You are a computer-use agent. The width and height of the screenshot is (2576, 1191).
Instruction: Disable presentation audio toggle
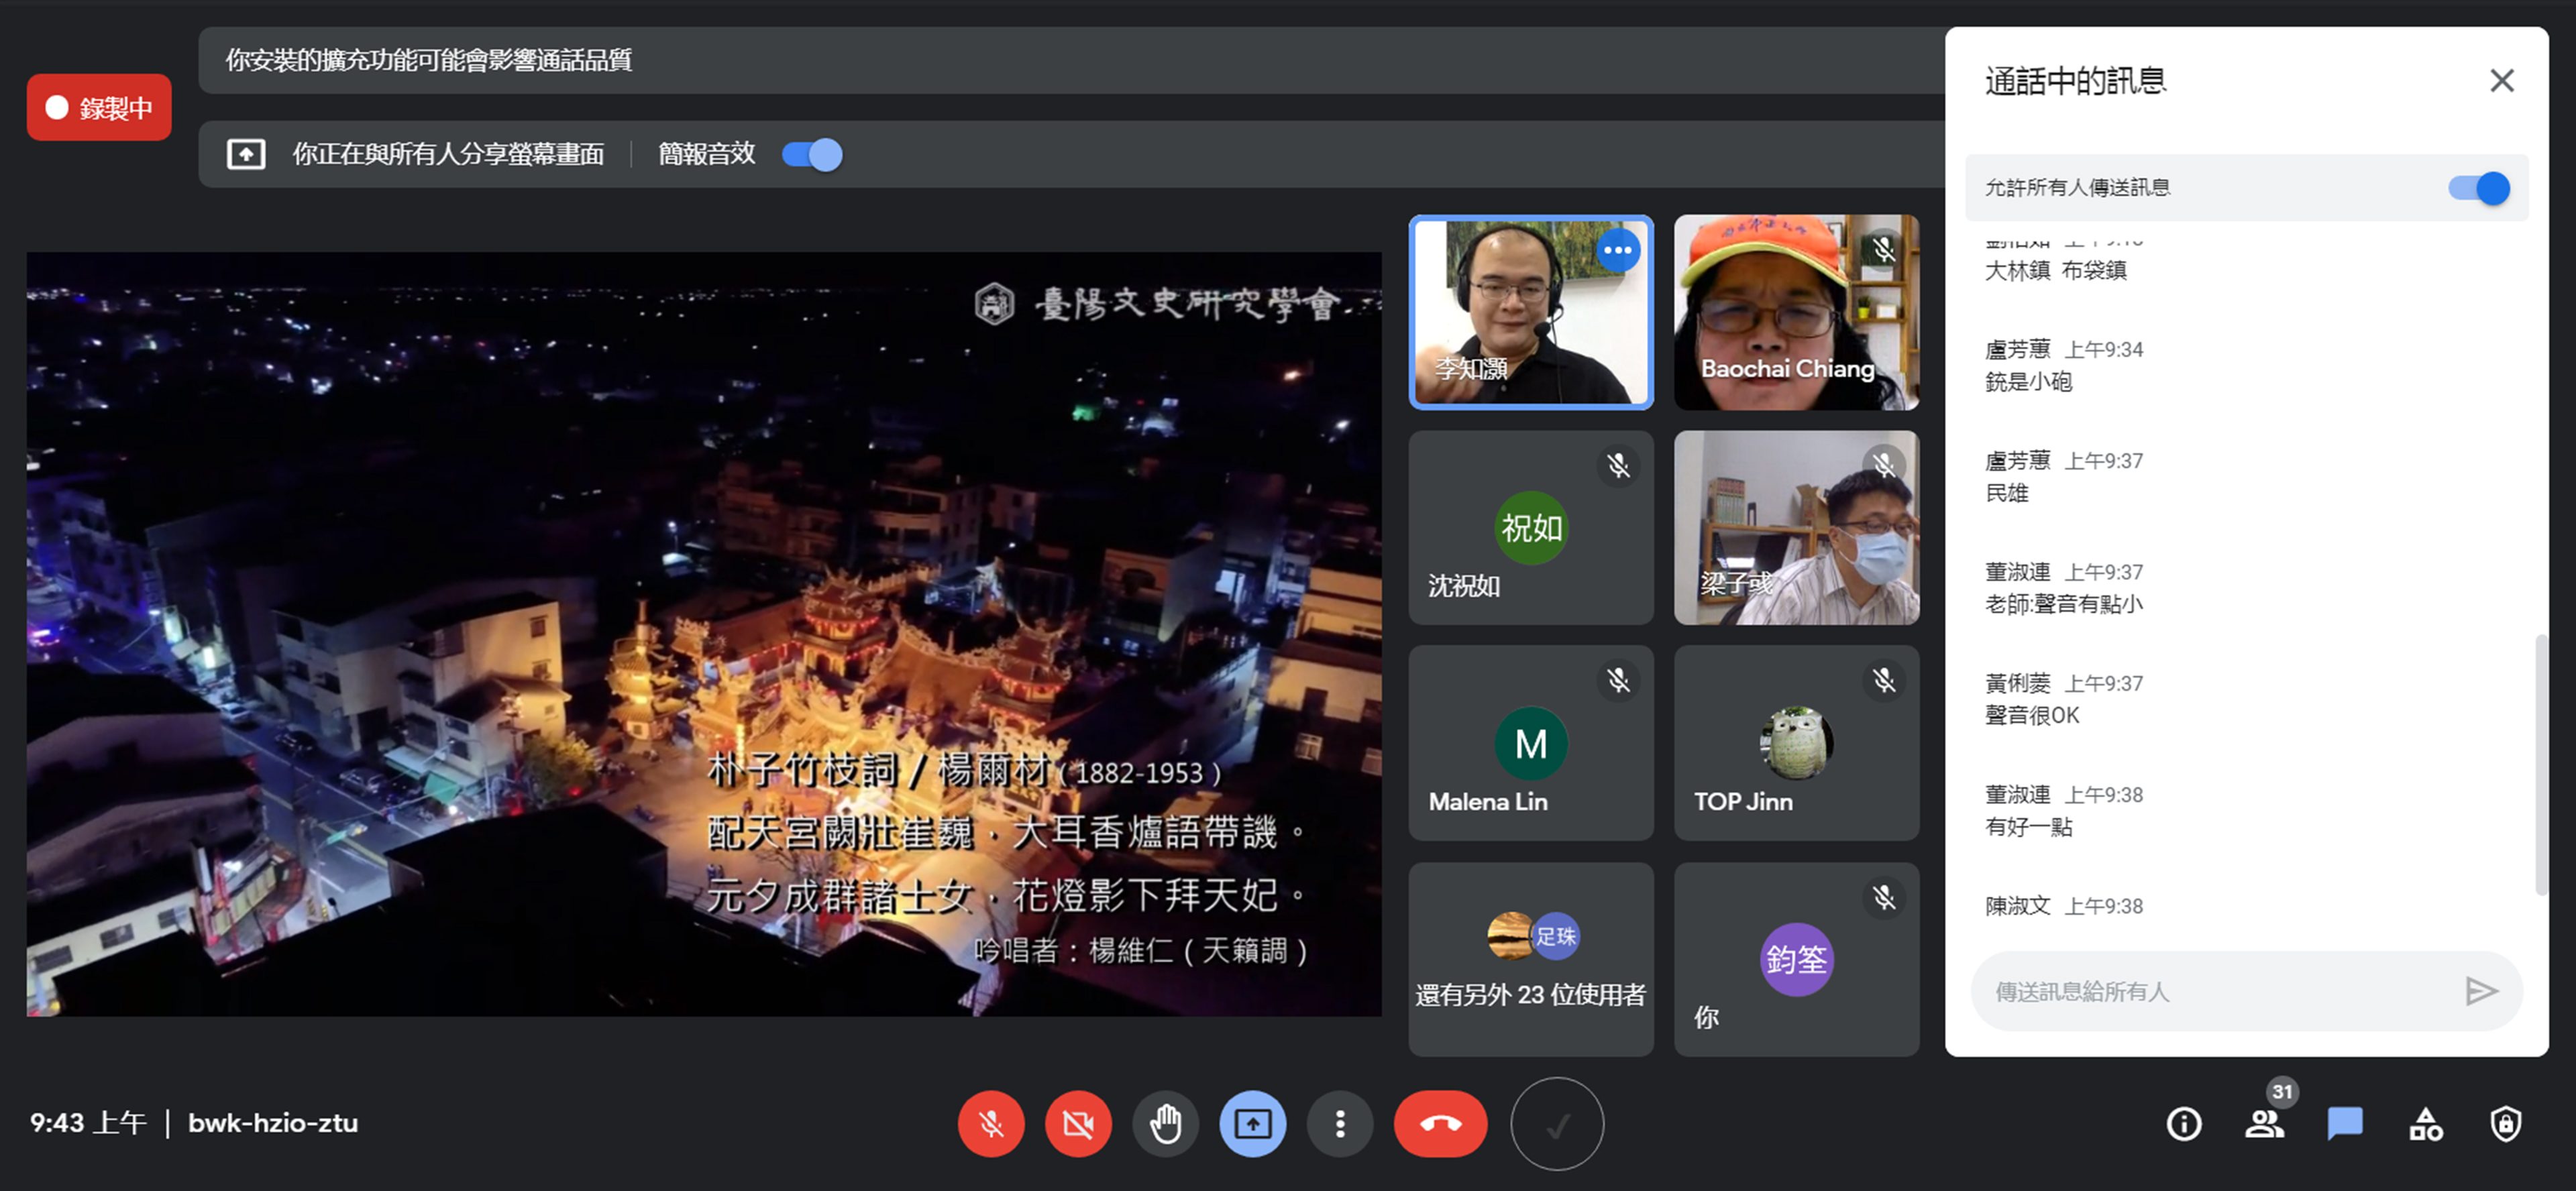tap(812, 155)
